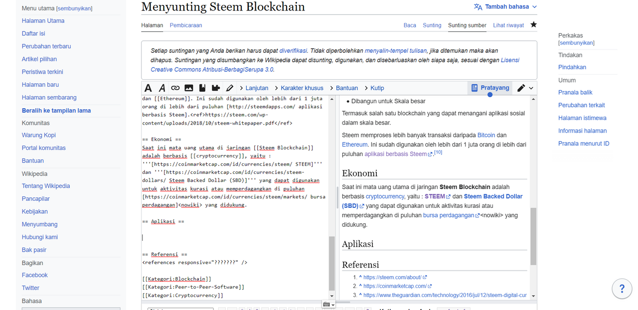
Task: Share via the Twitter sidebar link
Action: coord(30,288)
